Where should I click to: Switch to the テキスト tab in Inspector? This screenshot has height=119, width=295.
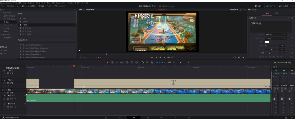click(x=267, y=13)
